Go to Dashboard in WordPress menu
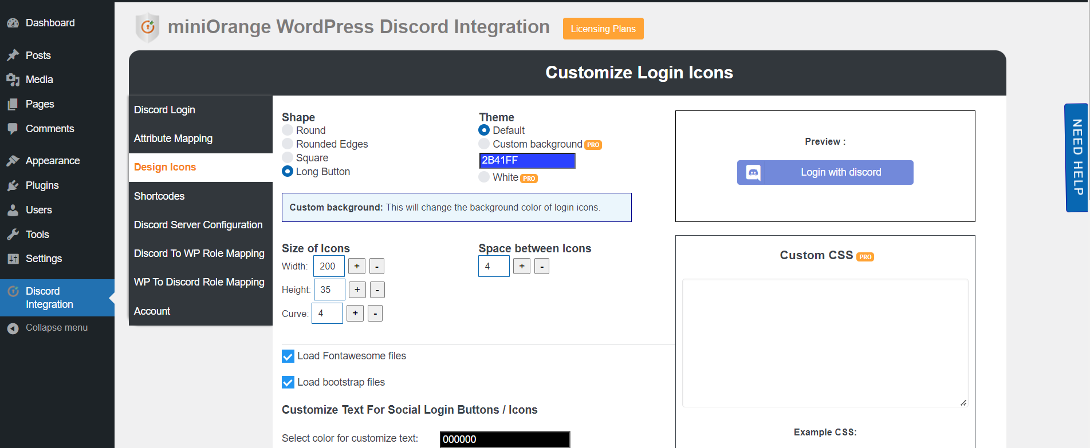 [x=57, y=23]
